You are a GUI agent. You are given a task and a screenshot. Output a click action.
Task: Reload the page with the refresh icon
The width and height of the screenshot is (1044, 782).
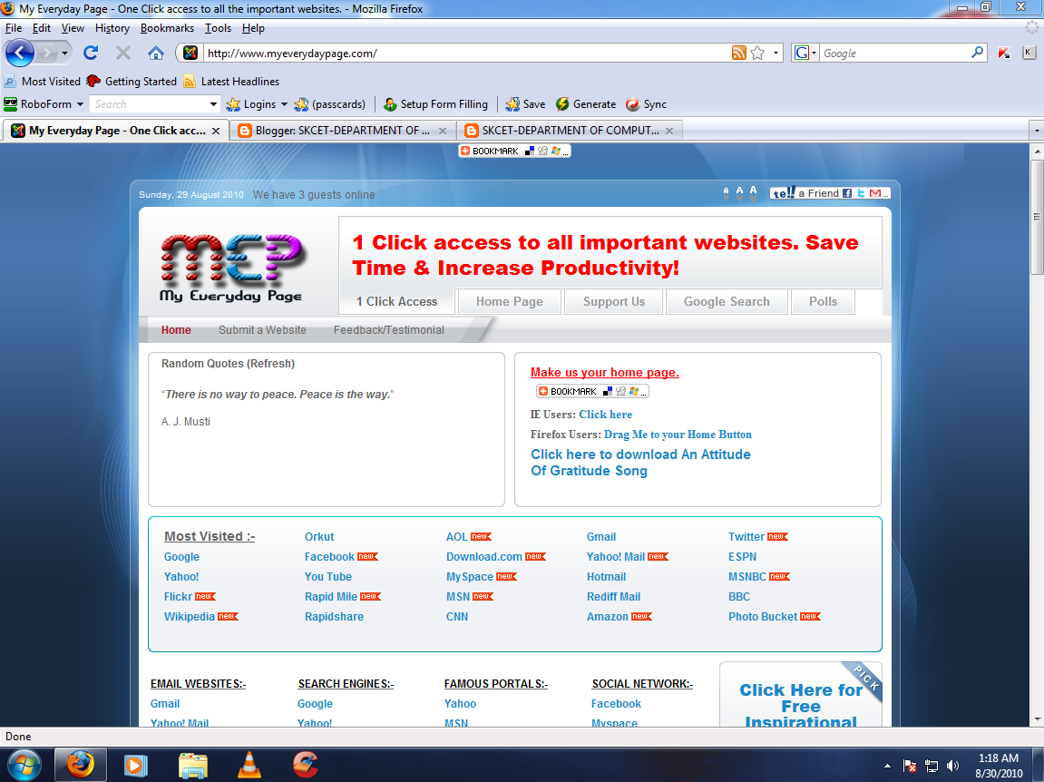(x=92, y=53)
